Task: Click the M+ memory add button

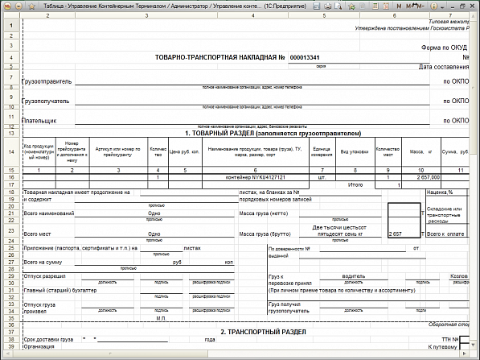Action: click(409, 6)
